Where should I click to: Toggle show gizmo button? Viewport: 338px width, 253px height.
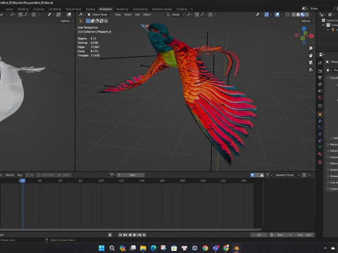click(267, 15)
